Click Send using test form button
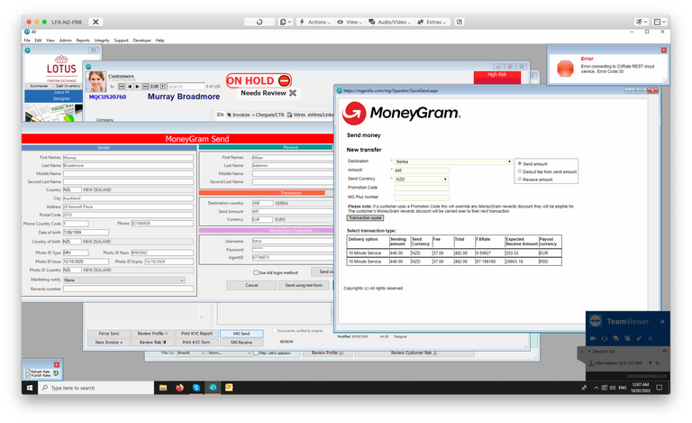The width and height of the screenshot is (692, 423). pos(304,285)
